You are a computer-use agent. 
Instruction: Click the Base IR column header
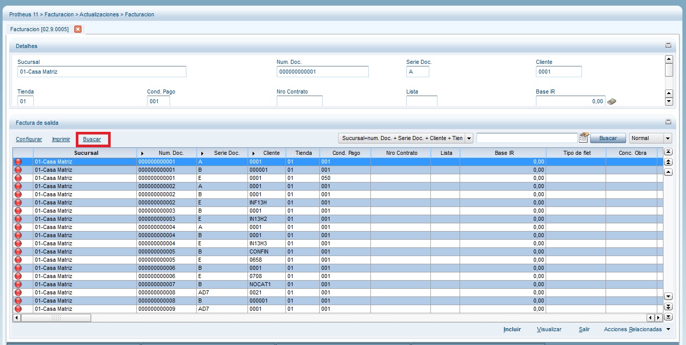pos(504,153)
